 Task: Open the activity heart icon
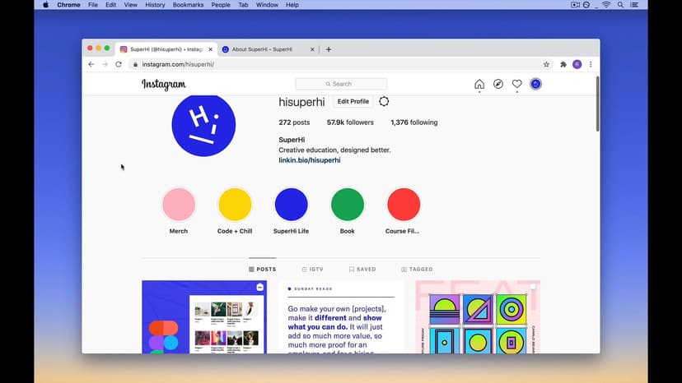pyautogui.click(x=517, y=84)
